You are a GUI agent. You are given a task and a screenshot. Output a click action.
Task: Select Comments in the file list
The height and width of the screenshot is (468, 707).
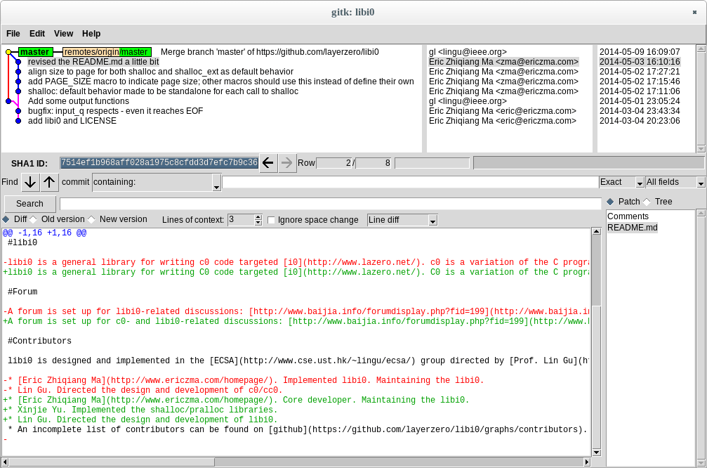coord(628,216)
